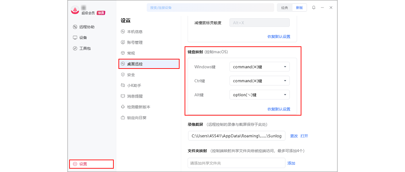Open 远程协助 in the left sidebar

point(87,27)
